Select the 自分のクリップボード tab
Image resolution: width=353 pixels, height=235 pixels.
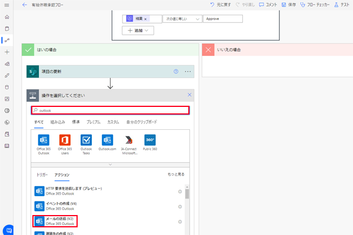tap(142, 122)
